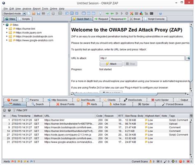Screen dimensions: 195x165
Task: Open the Standard mode dropdown
Action: [14, 14]
